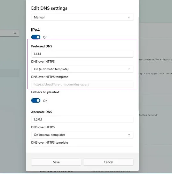
Task: Click the cloudflare DNS over HTTPS template field
Action: coord(82,85)
